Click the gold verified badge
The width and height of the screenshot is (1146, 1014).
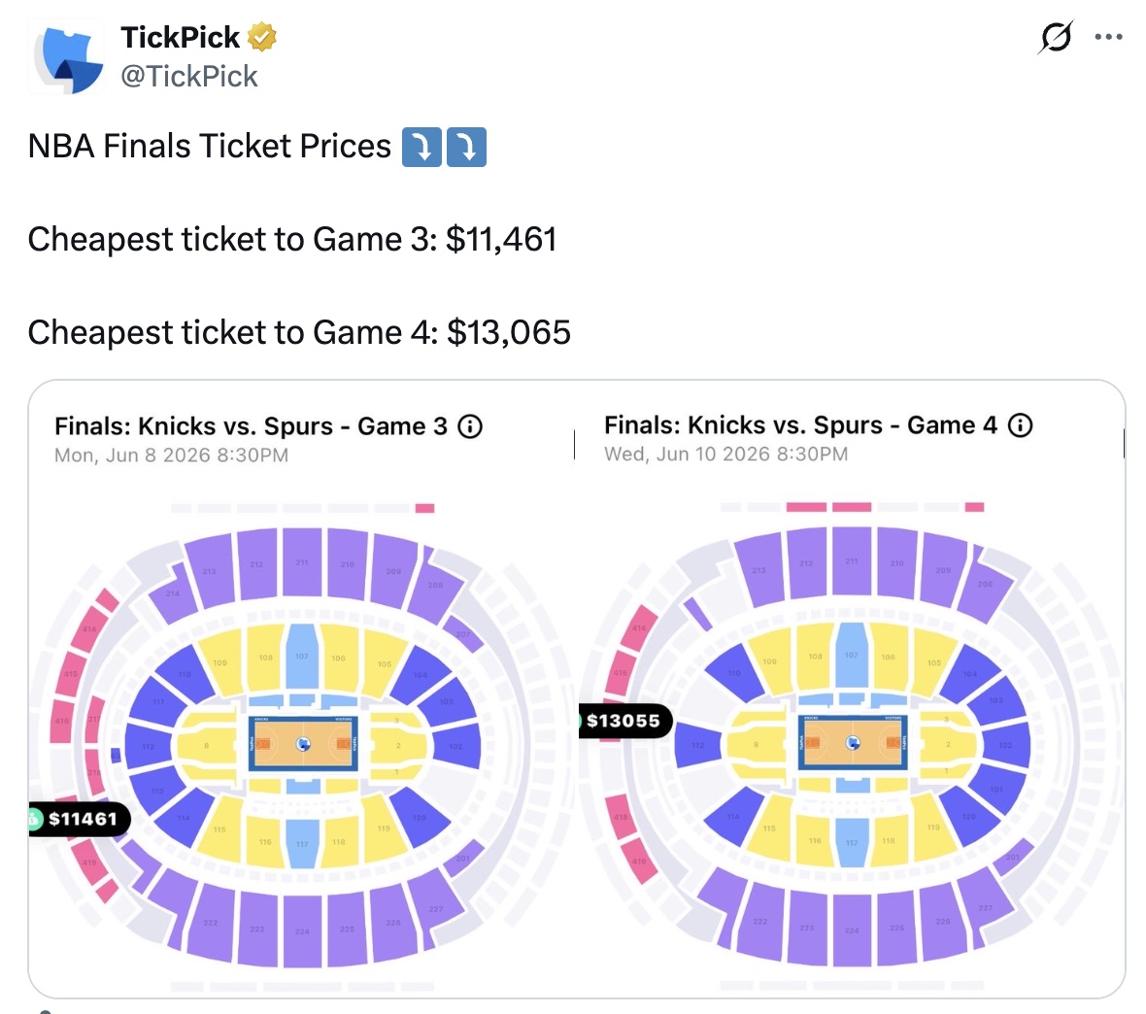point(261,37)
